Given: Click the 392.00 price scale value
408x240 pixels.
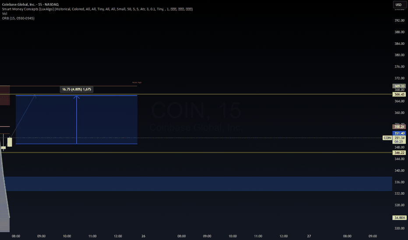Looking at the screenshot, I should [x=399, y=21].
